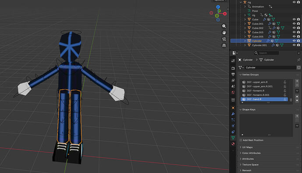Screen dimensions: 302x173
Task: Toggle lock on DEF-forearm.R vertex group
Action: (285, 90)
